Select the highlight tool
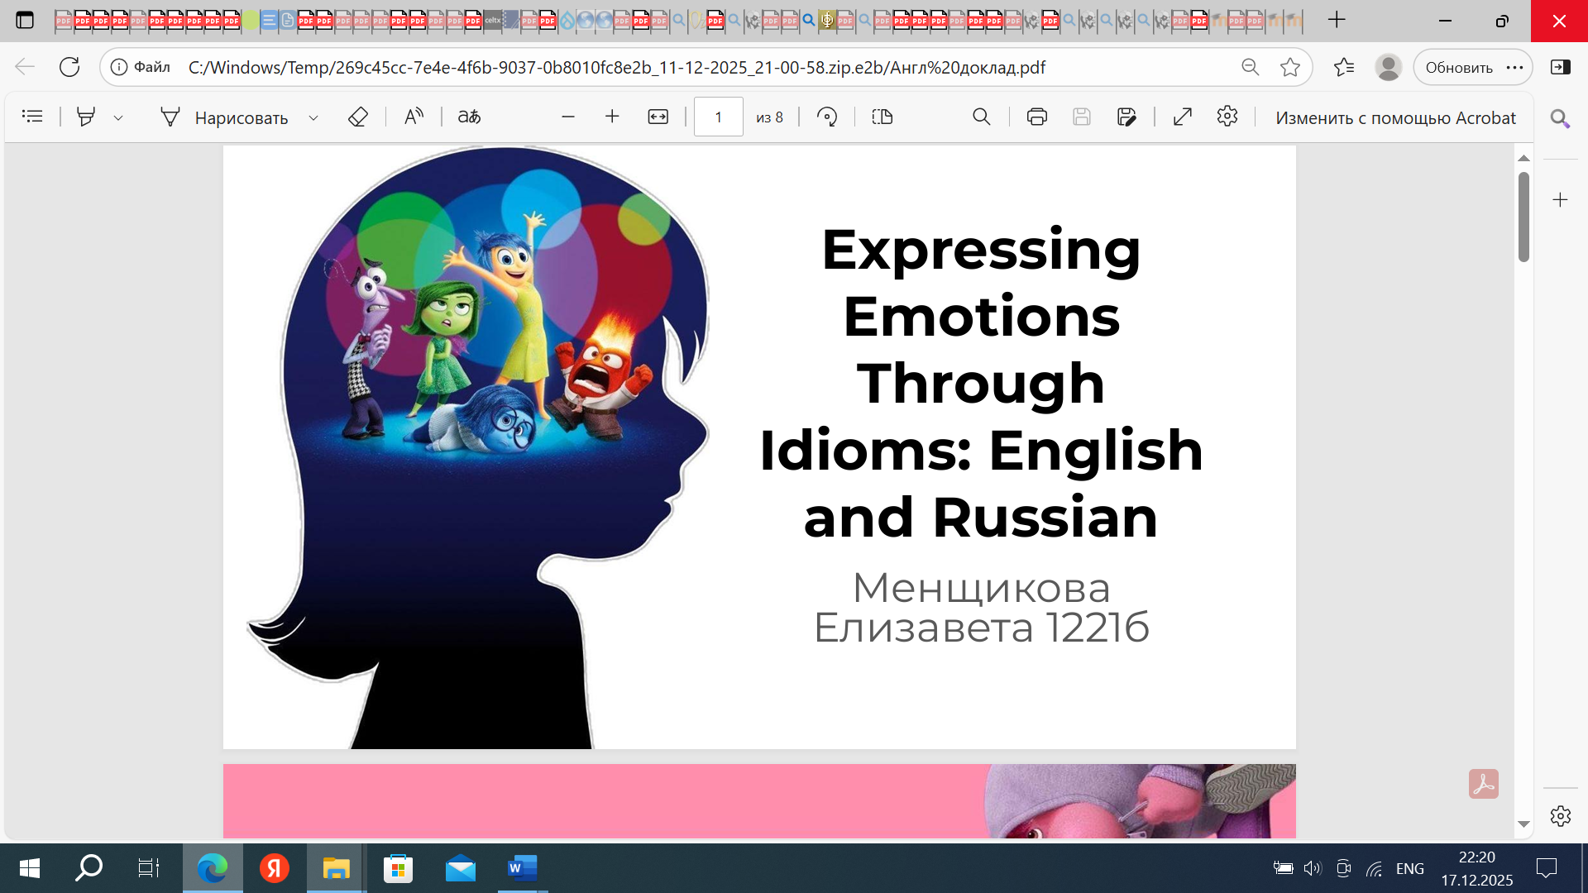The image size is (1588, 893). coord(86,117)
